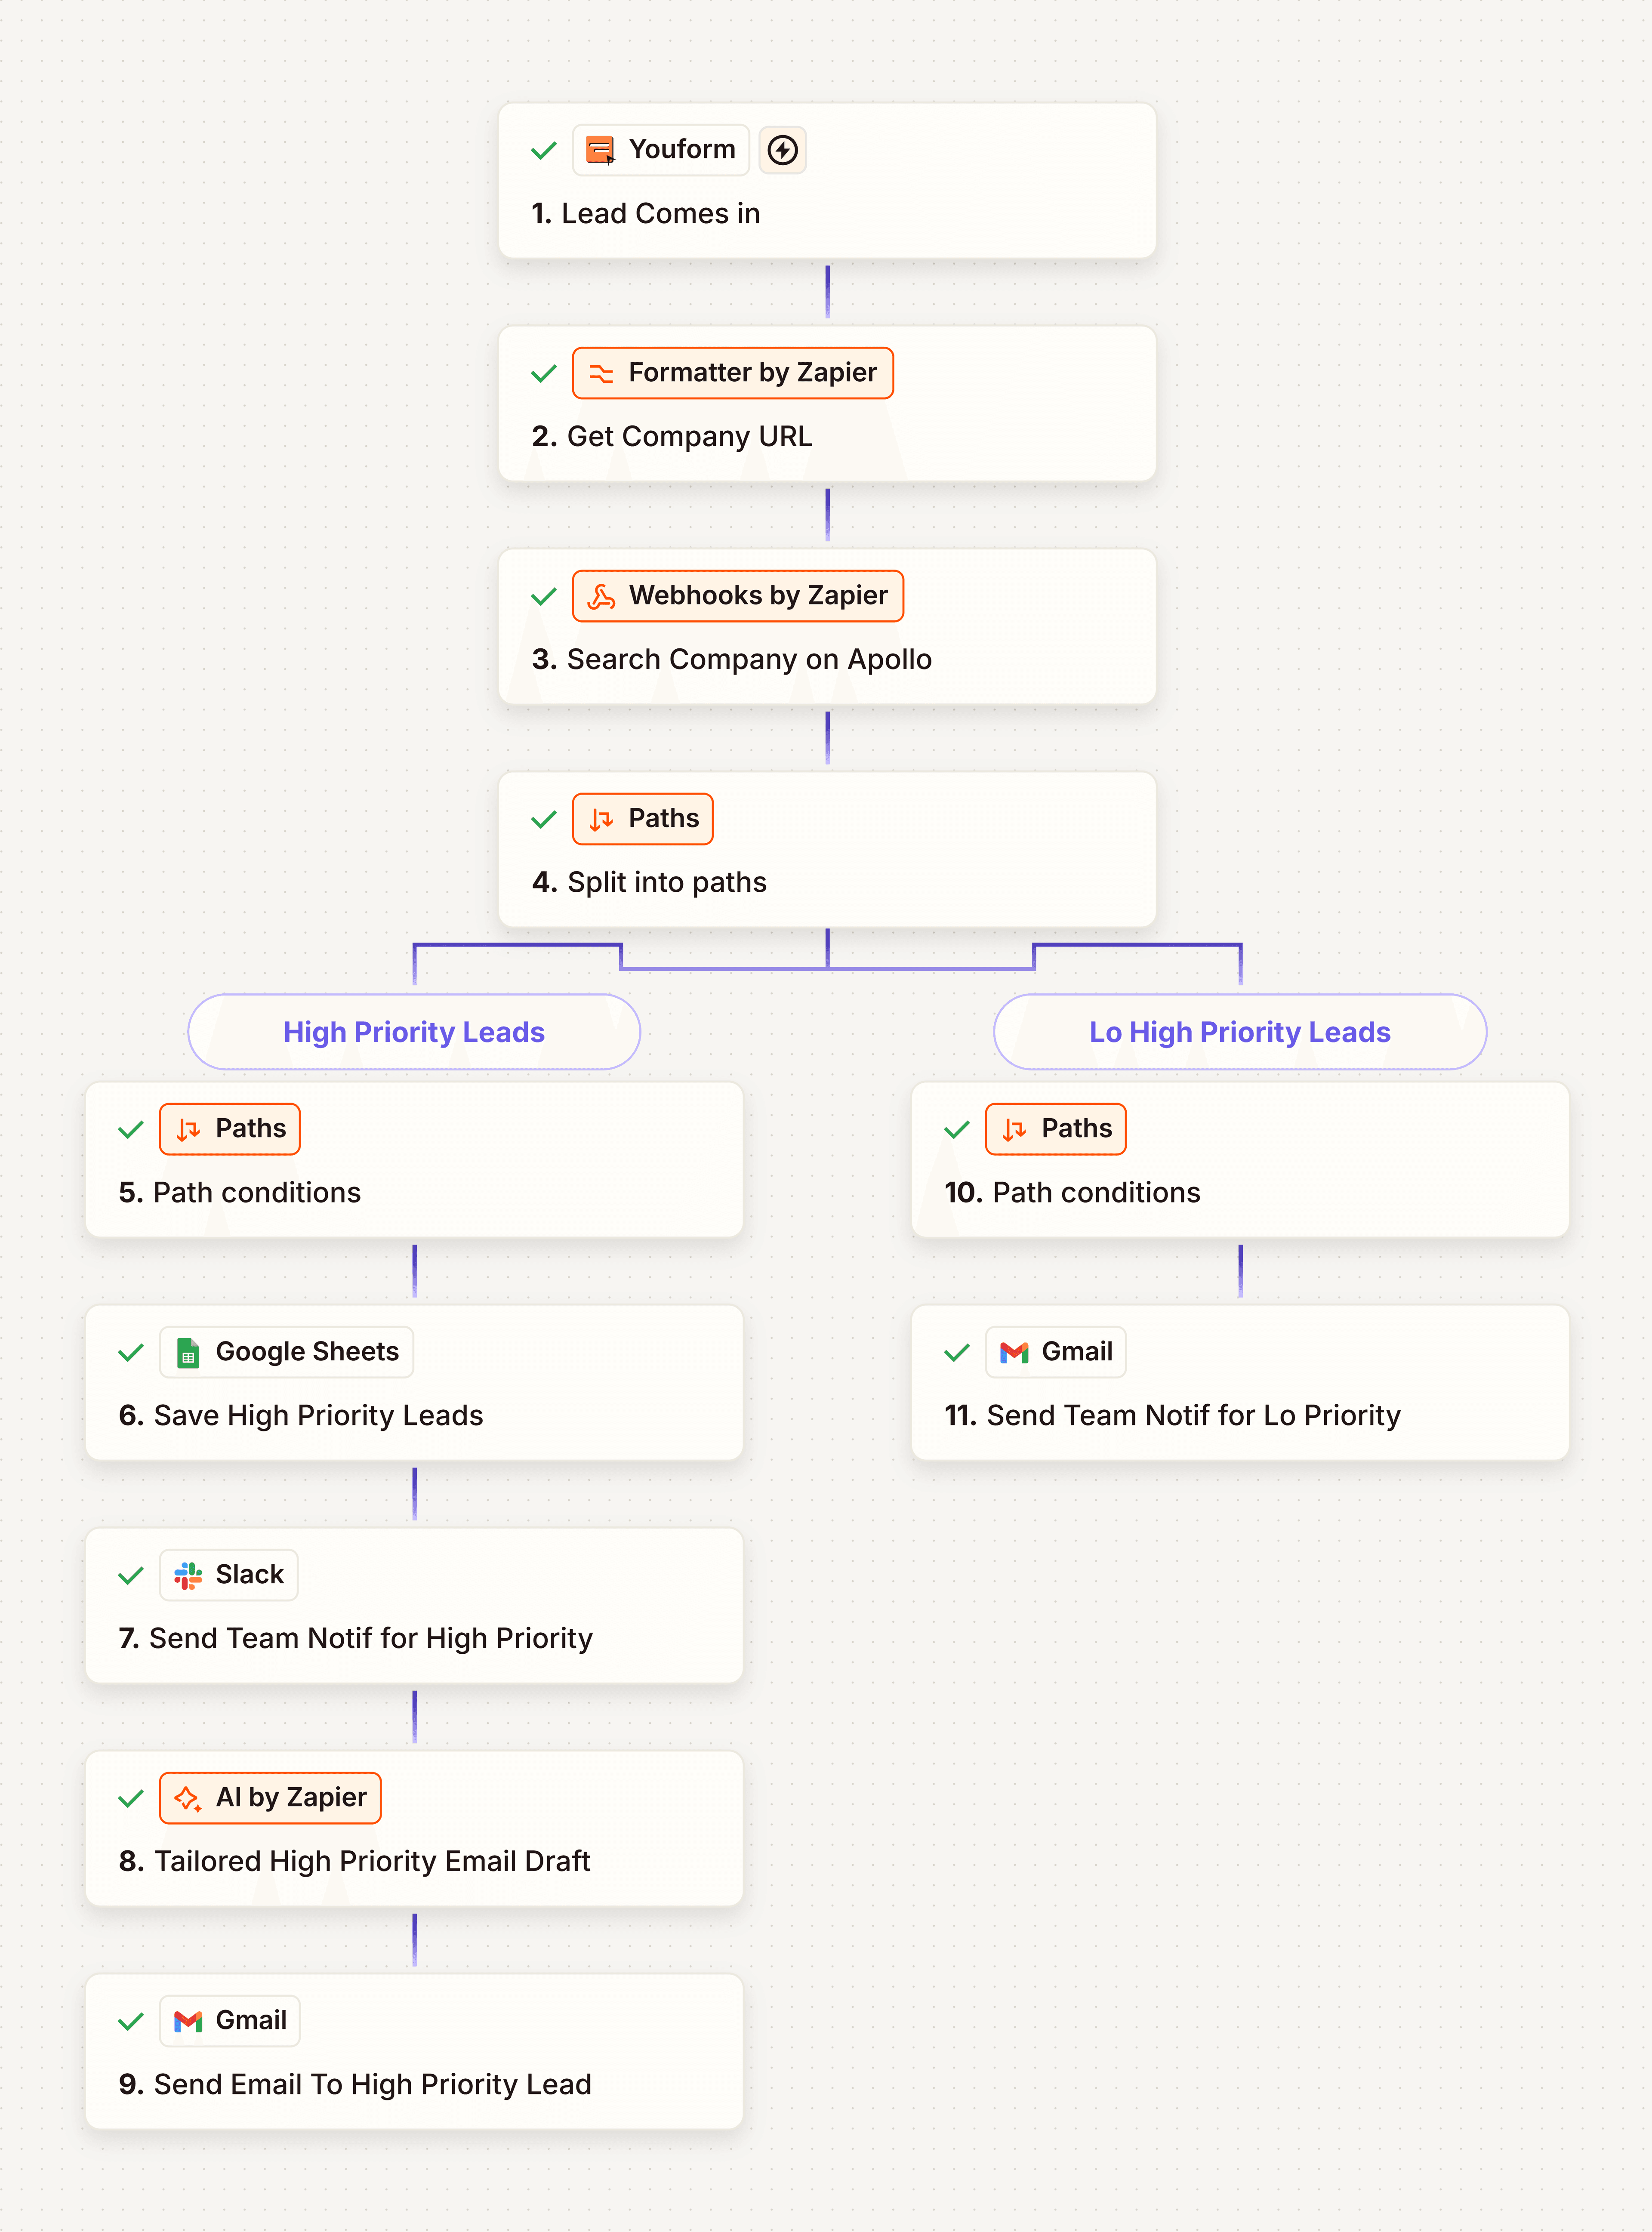Click the lightning bolt trigger icon beside Youform
This screenshot has width=1652, height=2232.
coord(782,150)
